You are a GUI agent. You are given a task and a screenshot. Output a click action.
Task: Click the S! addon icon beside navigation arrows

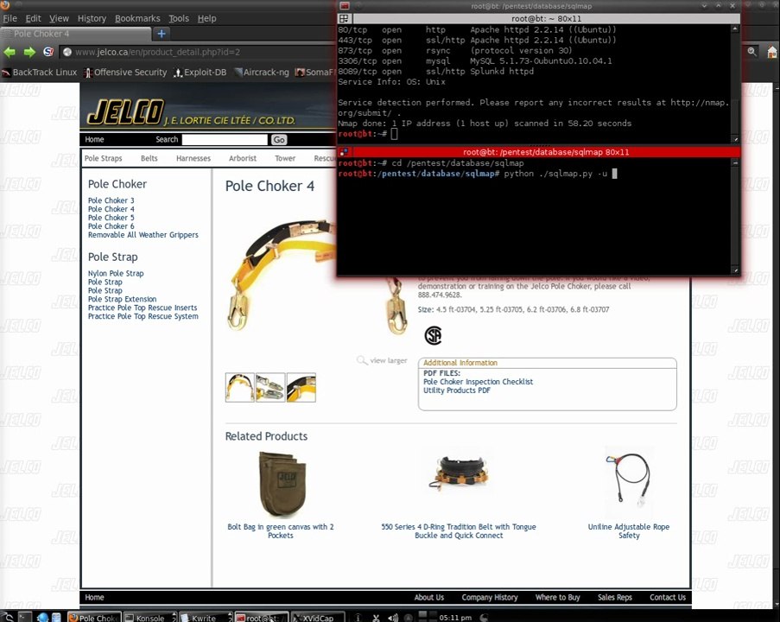tap(48, 52)
